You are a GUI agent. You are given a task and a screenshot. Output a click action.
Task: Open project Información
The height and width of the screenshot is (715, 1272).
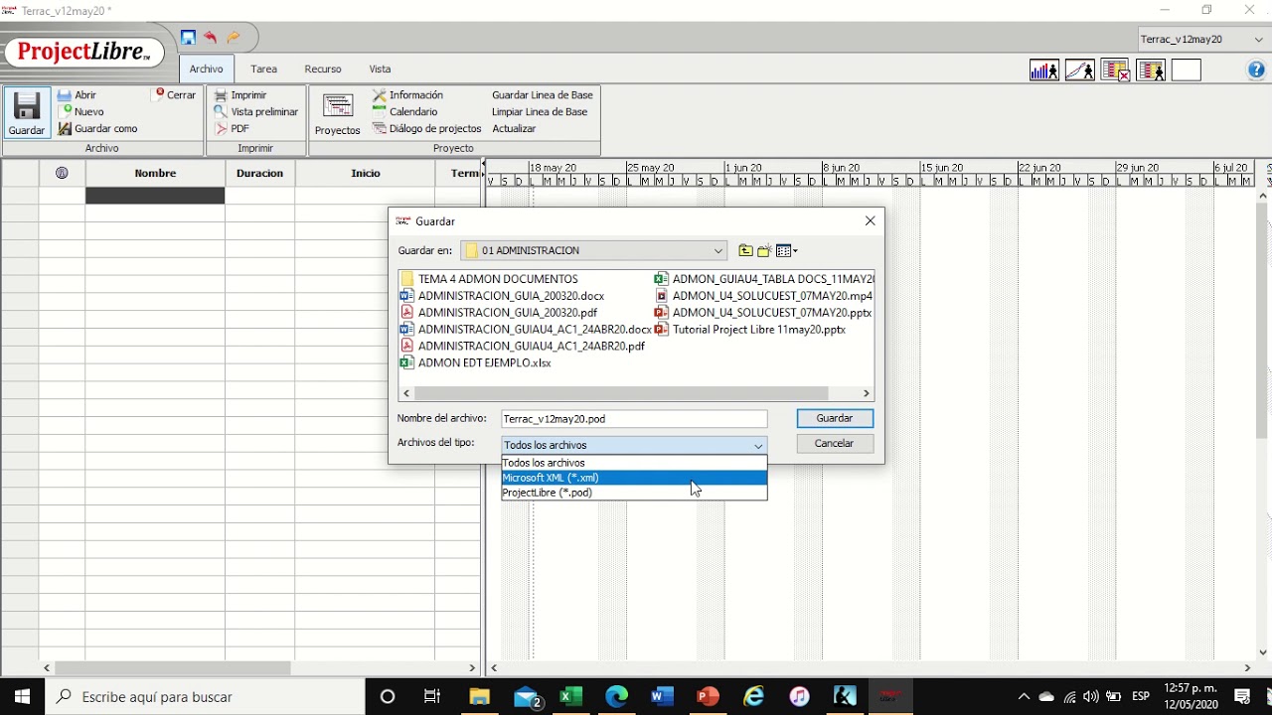click(x=407, y=95)
